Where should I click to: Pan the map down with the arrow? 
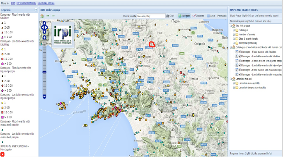tap(44, 32)
